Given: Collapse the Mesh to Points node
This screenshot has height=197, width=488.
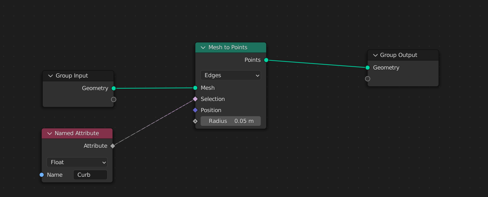Looking at the screenshot, I should [203, 48].
